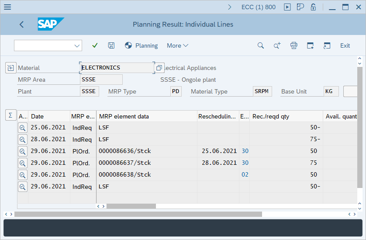Viewport: 366px width, 240px height.
Task: Click the Find Next icon
Action: (x=277, y=45)
